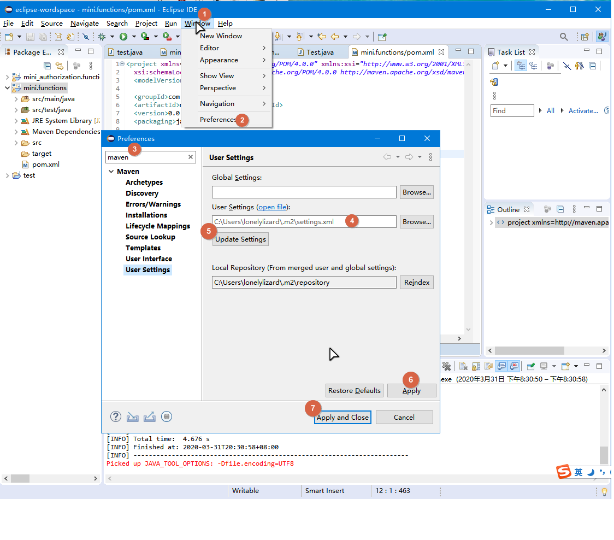Click the Global Settings text field
Screen dimensions: 614x540
point(304,192)
